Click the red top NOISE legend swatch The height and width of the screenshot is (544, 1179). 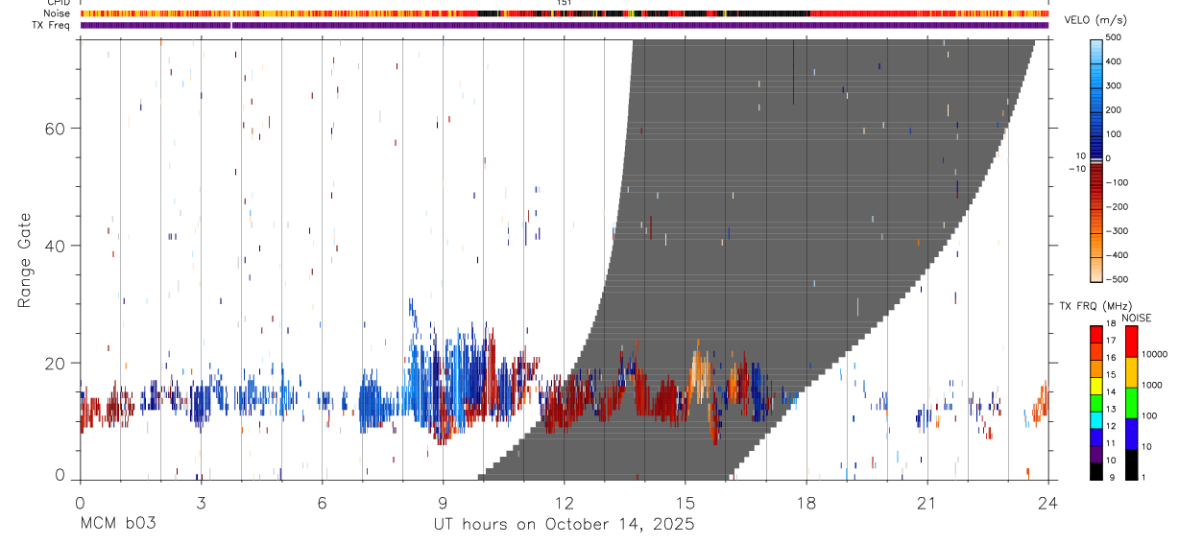point(1131,341)
